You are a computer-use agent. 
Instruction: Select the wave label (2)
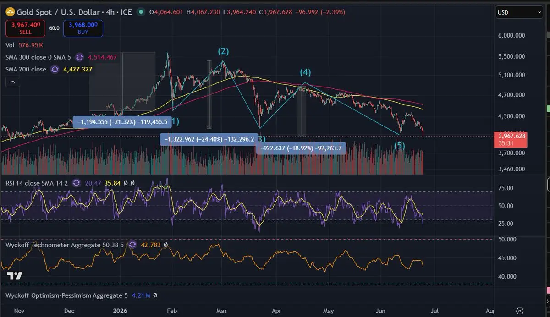(223, 51)
